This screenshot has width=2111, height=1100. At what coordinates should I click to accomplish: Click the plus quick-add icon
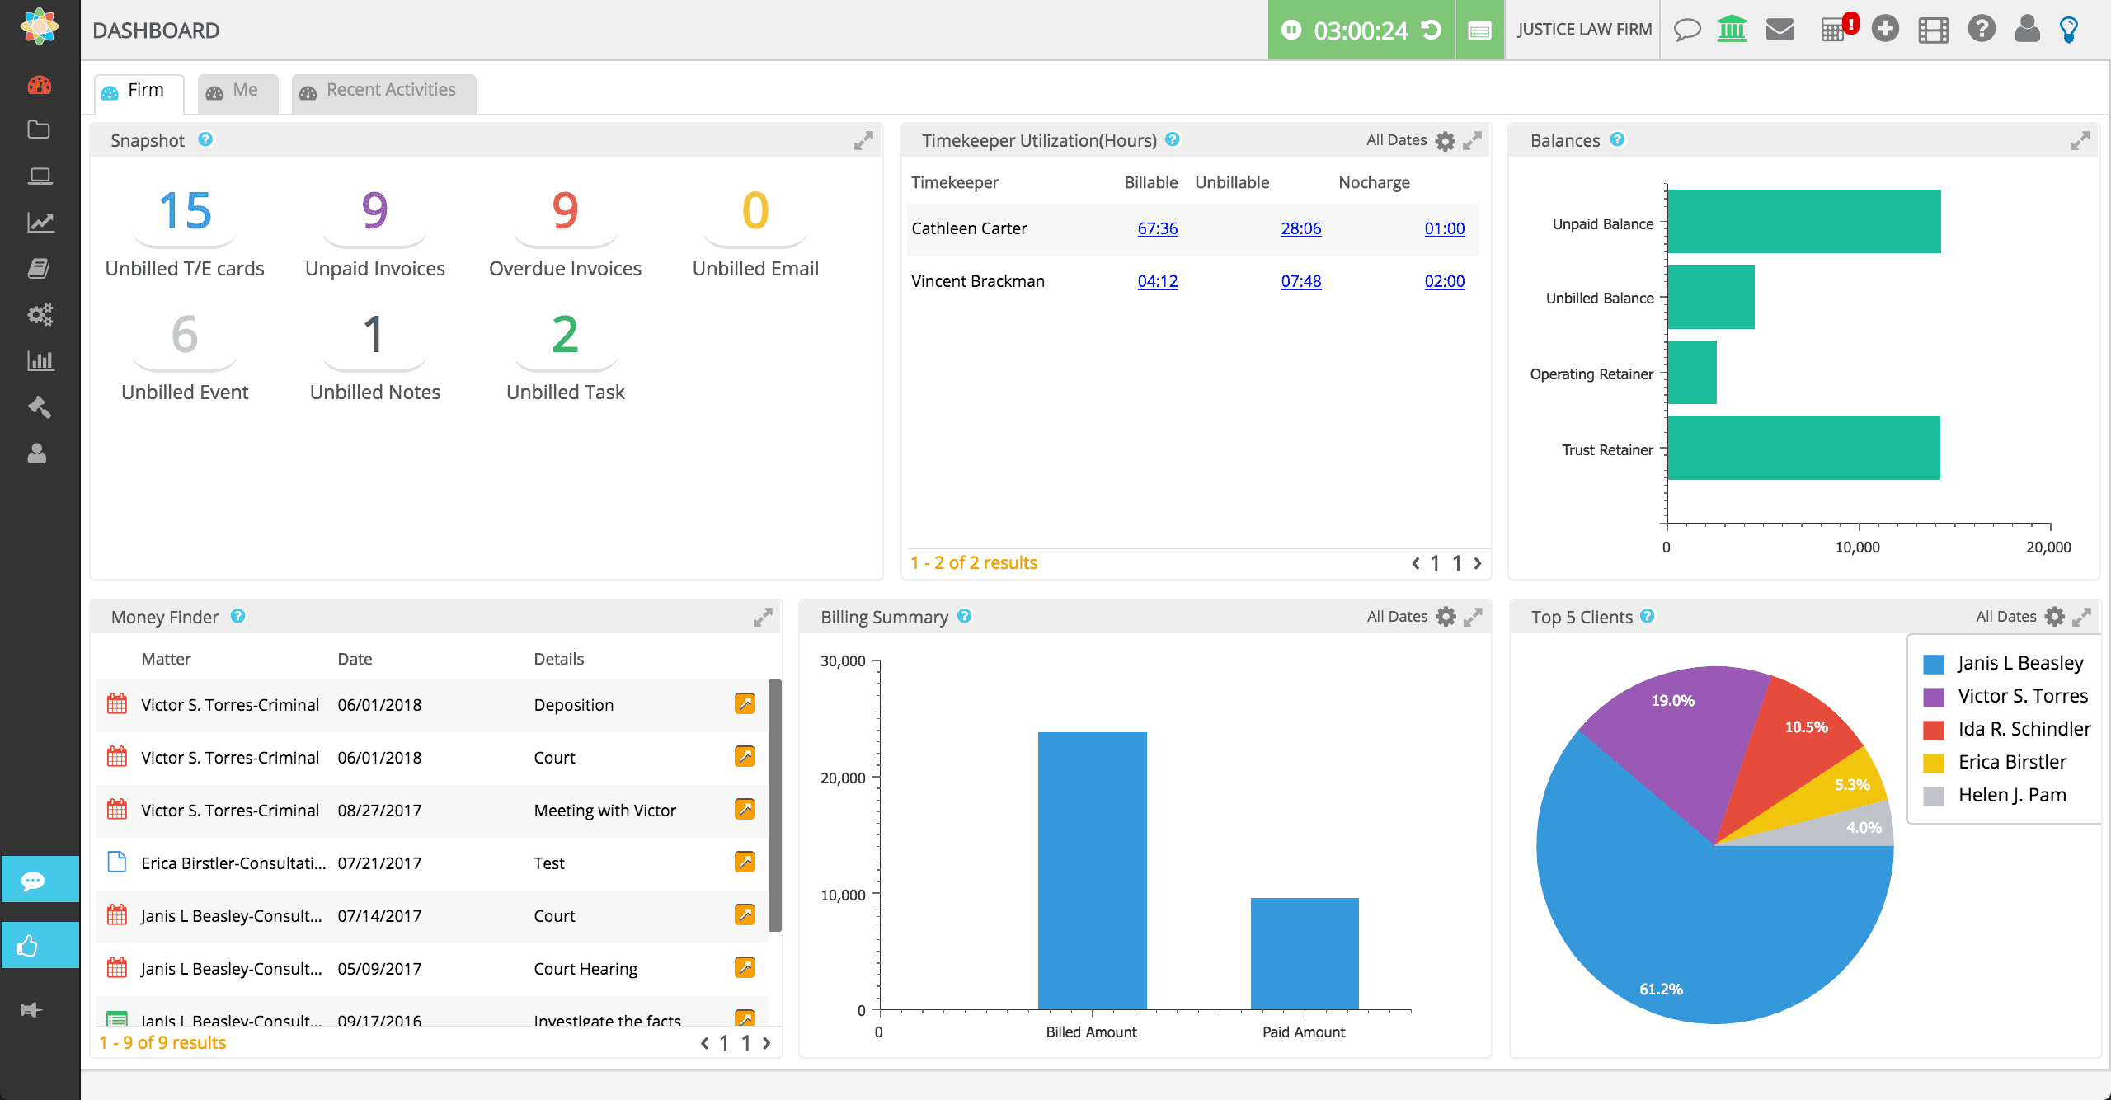1885,30
